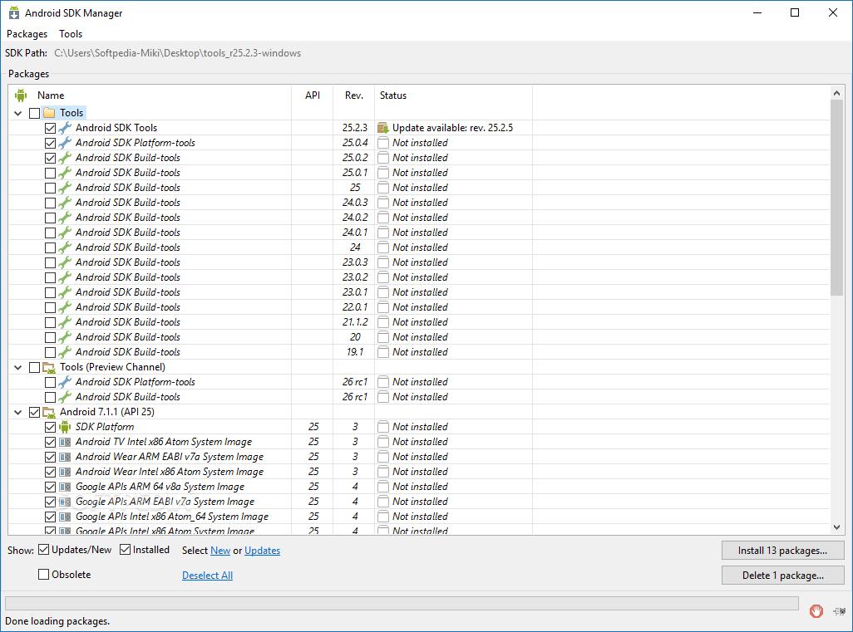Image resolution: width=853 pixels, height=632 pixels.
Task: Enable the Obsolete checkbox
Action: pos(43,575)
